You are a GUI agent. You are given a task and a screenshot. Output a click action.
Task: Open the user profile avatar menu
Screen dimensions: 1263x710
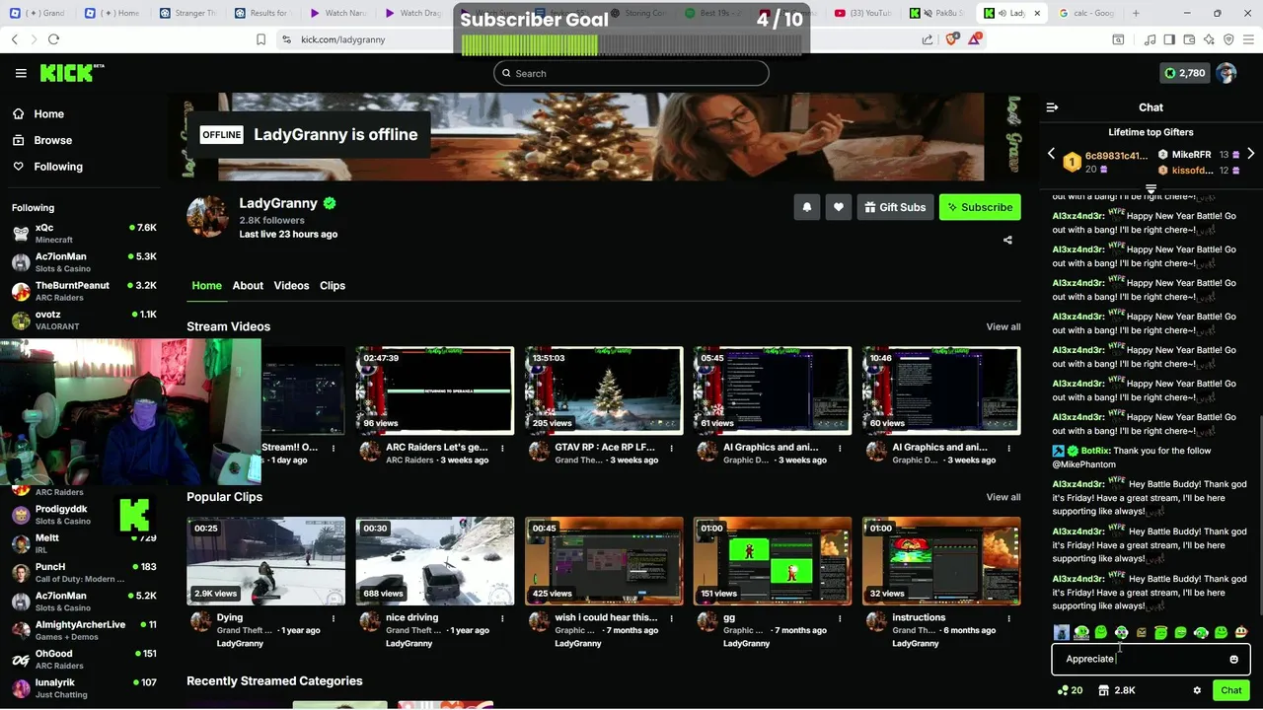pyautogui.click(x=1226, y=73)
